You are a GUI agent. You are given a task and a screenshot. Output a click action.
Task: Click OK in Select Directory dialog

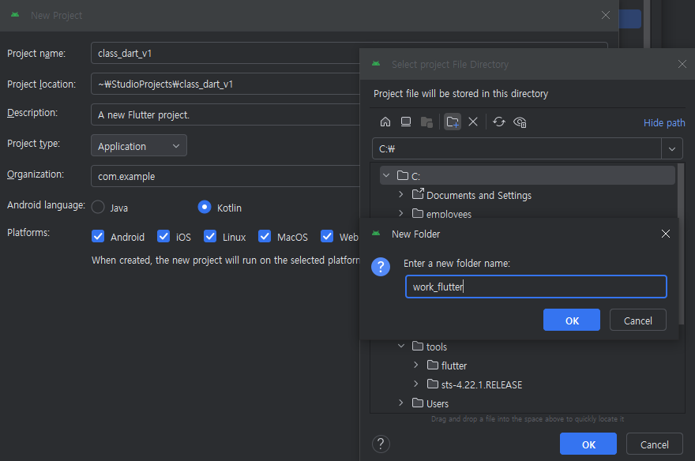pyautogui.click(x=588, y=444)
